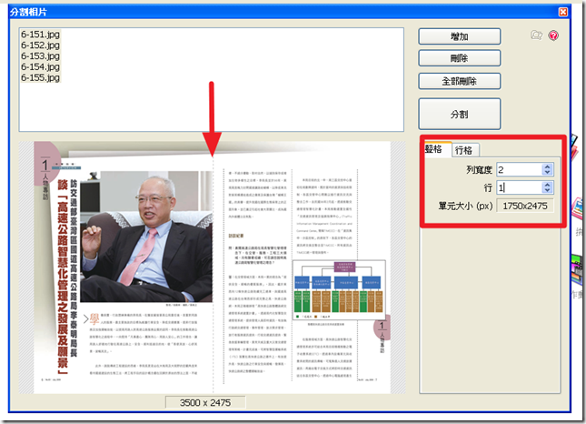Select 6-155.jpg in the file list
Screen dimensions: 586x424
pos(40,78)
